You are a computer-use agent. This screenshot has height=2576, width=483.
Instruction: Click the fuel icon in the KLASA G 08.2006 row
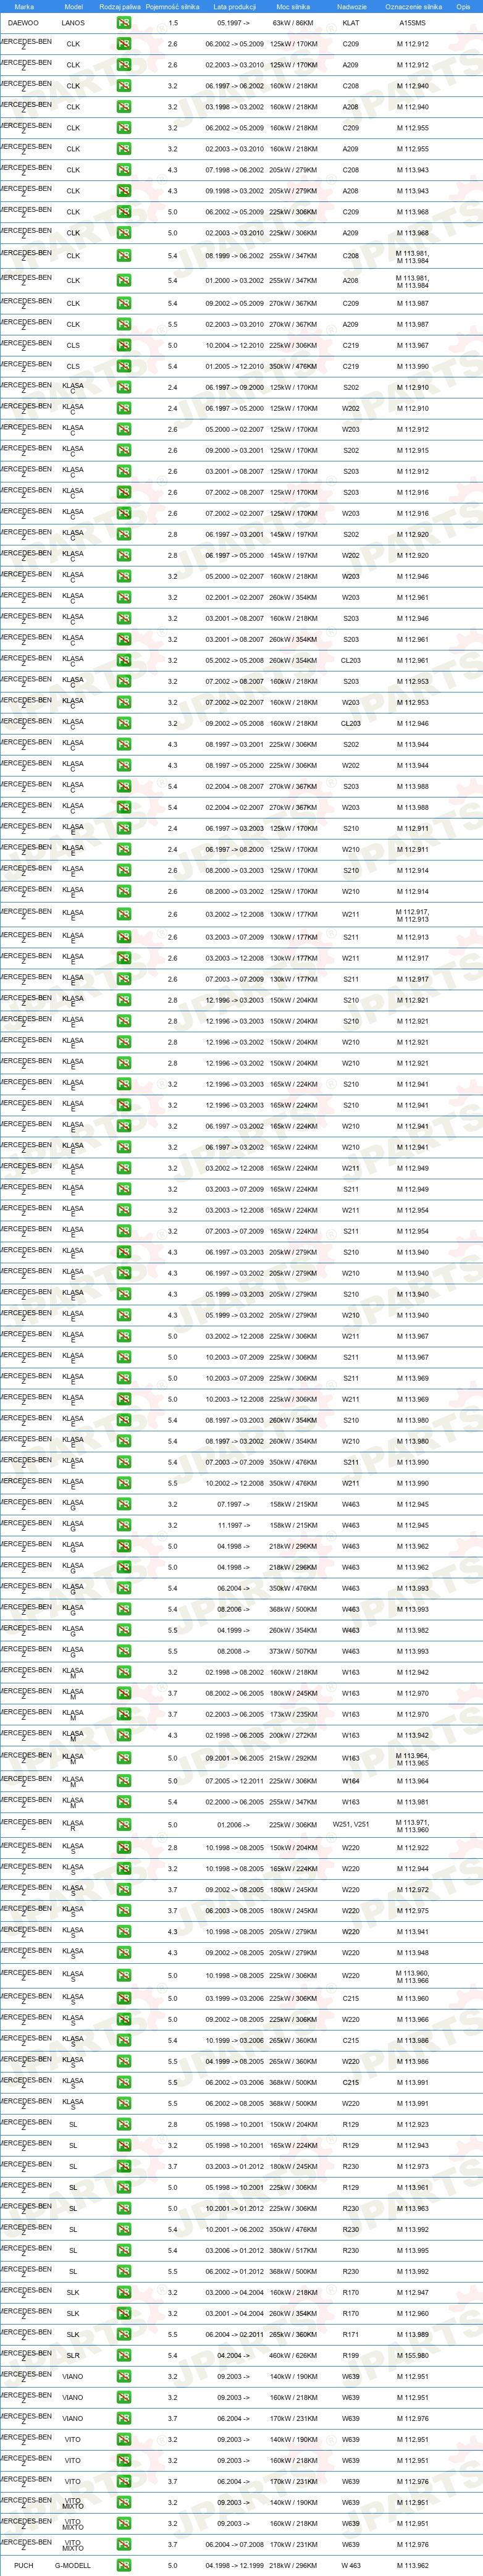(x=123, y=1609)
